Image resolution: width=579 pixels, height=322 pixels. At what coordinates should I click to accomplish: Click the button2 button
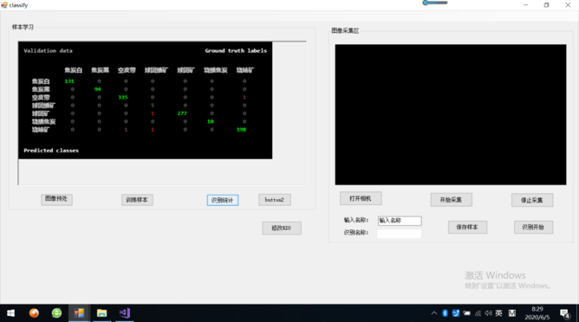(275, 200)
